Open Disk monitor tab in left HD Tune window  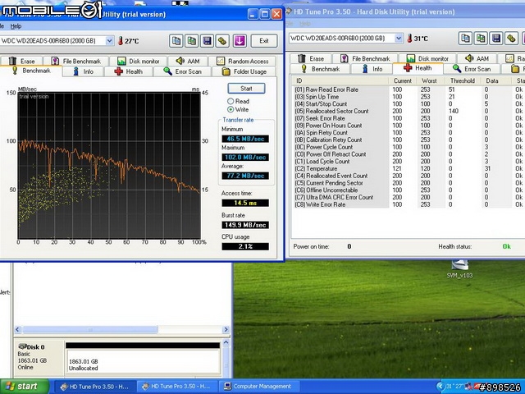pyautogui.click(x=139, y=61)
